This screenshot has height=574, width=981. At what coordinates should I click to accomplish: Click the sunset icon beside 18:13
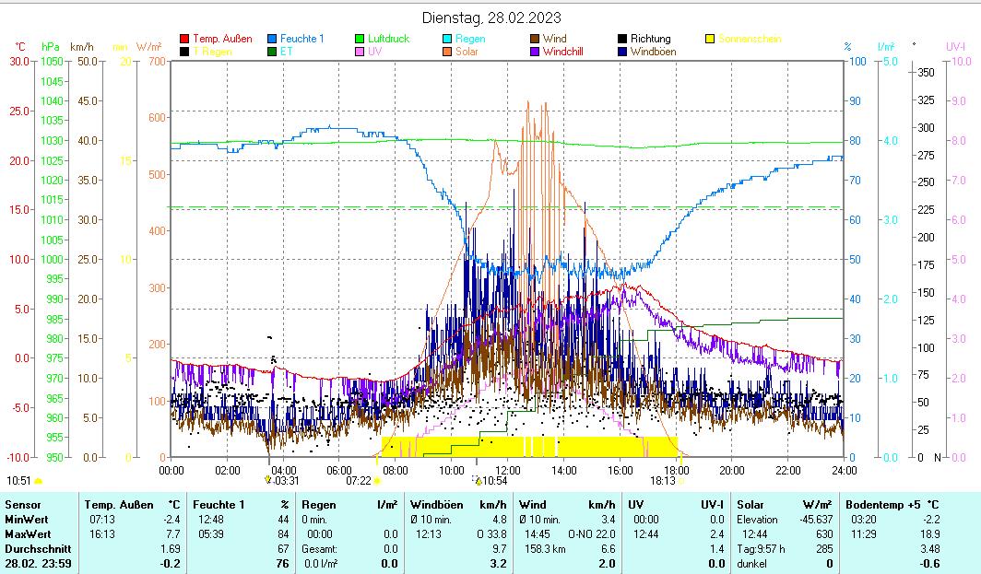(681, 481)
